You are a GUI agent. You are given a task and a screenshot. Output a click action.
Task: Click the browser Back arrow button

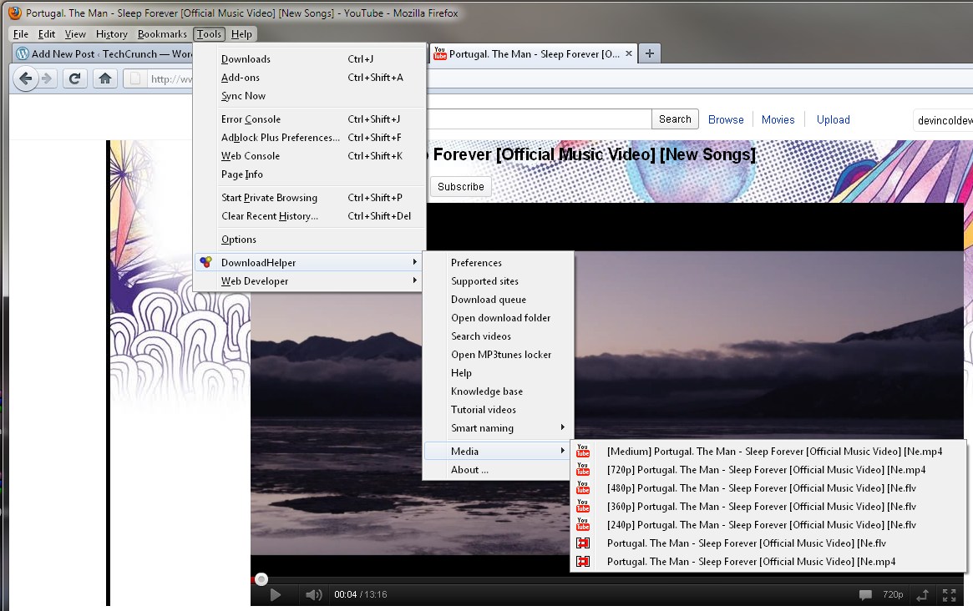(x=25, y=78)
